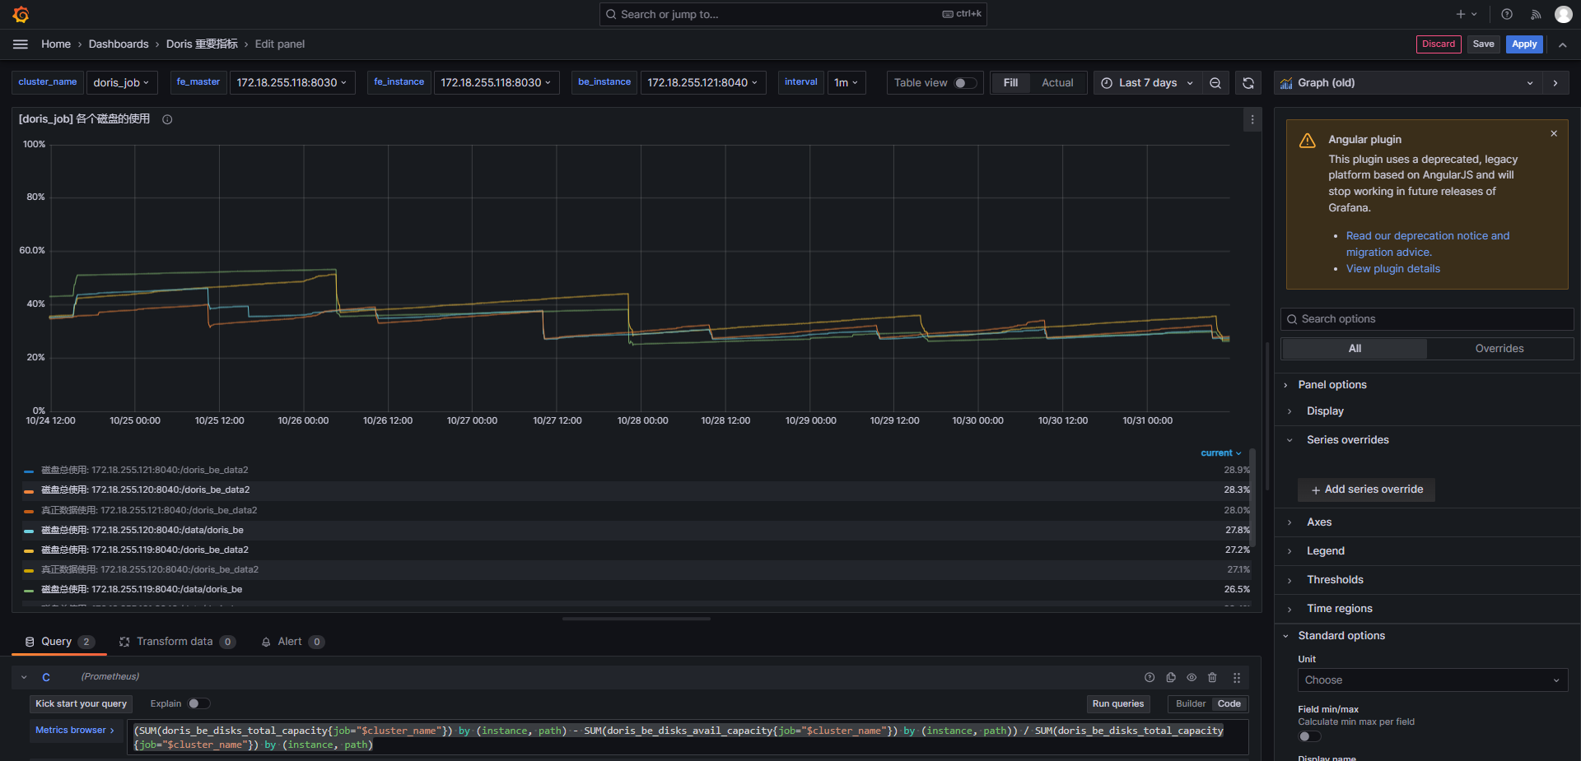
Task: Open the interval 1m dropdown
Action: tap(846, 83)
